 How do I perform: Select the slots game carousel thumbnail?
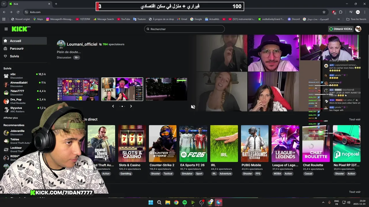78,89
